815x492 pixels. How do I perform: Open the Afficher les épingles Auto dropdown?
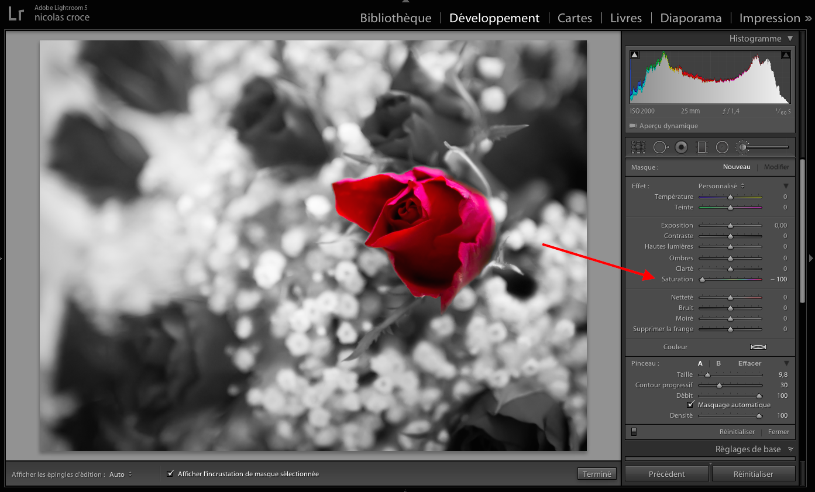[121, 474]
